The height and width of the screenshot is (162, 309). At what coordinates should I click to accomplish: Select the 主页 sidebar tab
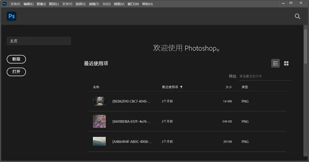pyautogui.click(x=39, y=41)
